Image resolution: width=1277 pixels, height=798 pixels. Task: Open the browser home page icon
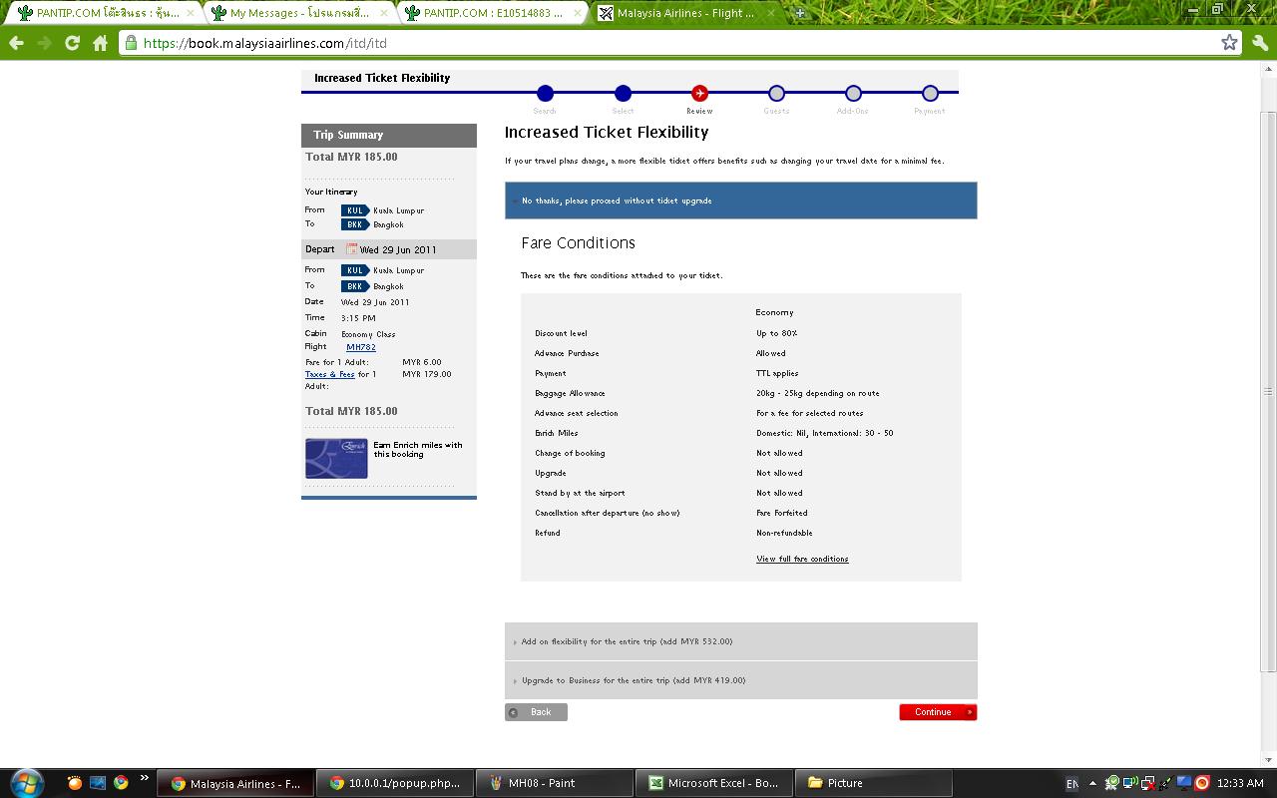tap(100, 43)
